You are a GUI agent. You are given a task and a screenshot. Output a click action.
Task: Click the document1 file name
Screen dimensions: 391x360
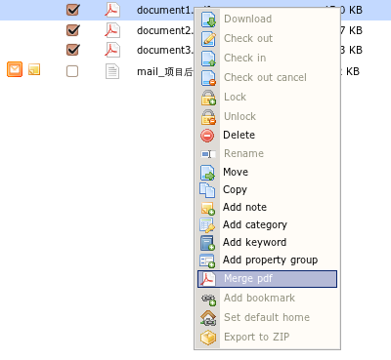pyautogui.click(x=165, y=10)
